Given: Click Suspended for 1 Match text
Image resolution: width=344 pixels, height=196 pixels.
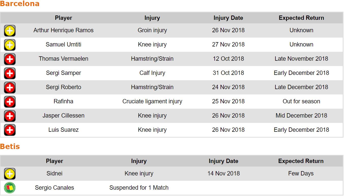Looking at the screenshot, I should click(139, 188).
